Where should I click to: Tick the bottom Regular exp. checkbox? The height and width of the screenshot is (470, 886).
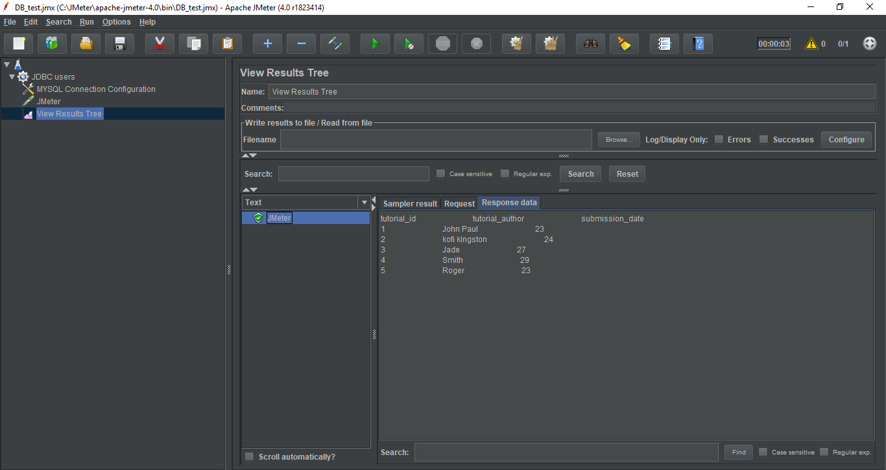pyautogui.click(x=824, y=452)
